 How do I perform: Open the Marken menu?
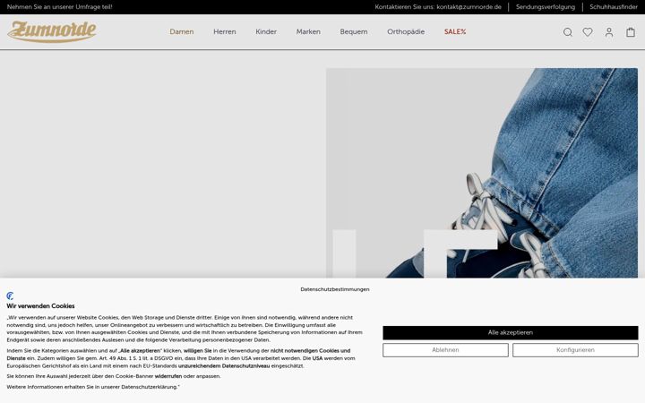[x=308, y=31]
